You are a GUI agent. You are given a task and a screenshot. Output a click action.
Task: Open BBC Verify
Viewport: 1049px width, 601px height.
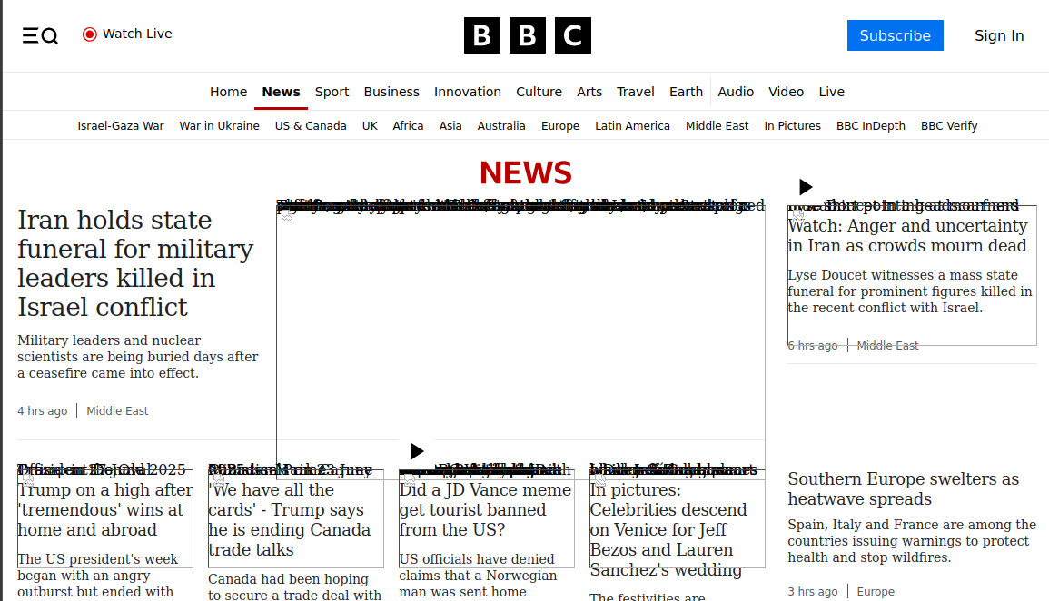[949, 125]
